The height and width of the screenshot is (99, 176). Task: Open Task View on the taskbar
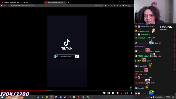pos(43,97)
